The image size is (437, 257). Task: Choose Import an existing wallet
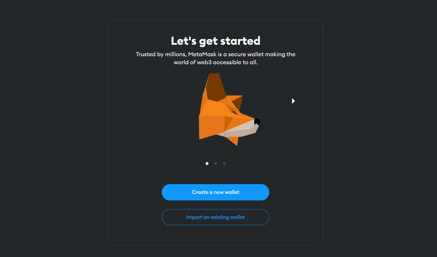[215, 217]
